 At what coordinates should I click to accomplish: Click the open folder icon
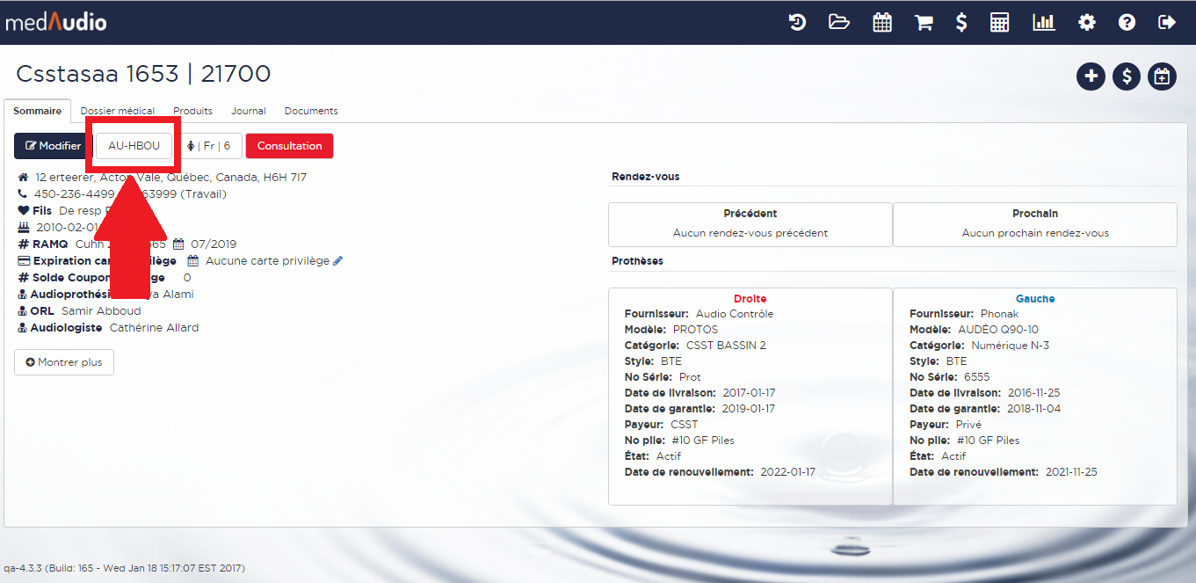[x=839, y=23]
